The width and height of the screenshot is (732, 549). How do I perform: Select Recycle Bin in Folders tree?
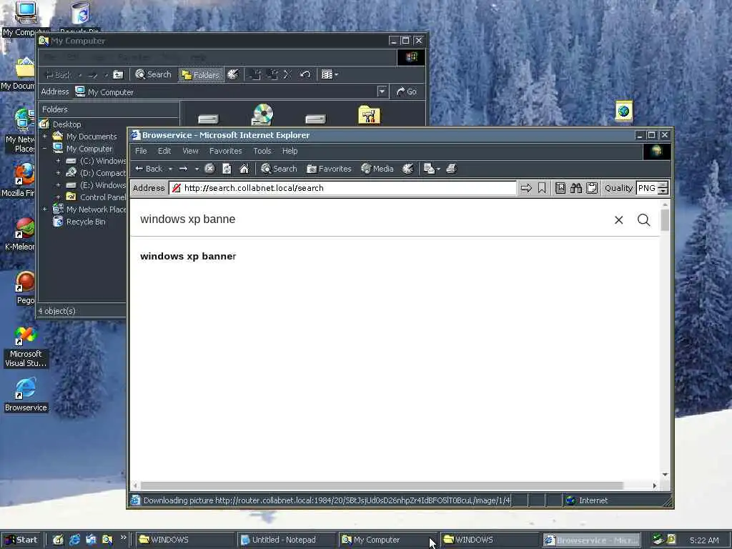point(86,222)
